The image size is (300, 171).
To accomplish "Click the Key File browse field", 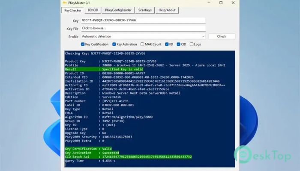I will [143, 28].
